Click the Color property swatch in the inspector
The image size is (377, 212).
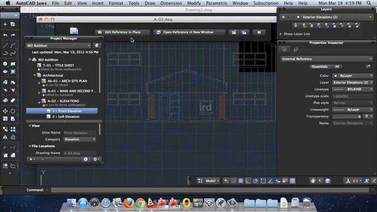tap(336, 76)
